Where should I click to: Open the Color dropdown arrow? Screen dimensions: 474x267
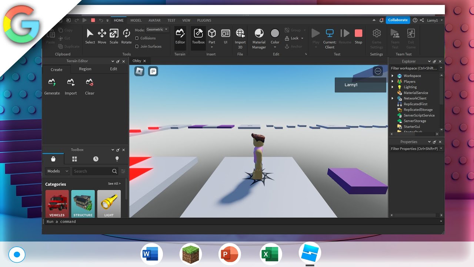pyautogui.click(x=275, y=47)
